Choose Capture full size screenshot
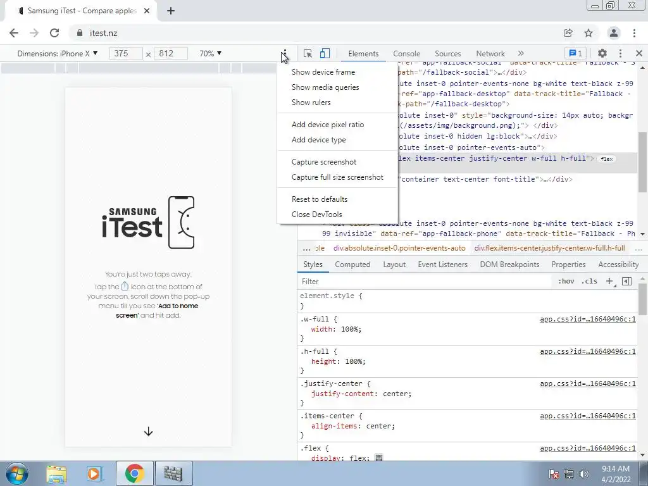 coord(338,177)
